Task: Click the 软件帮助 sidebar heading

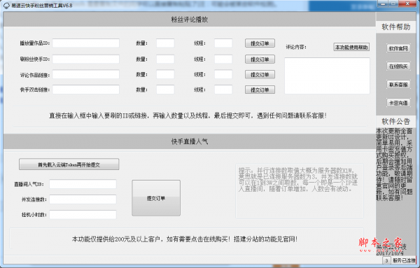Action: (x=395, y=27)
